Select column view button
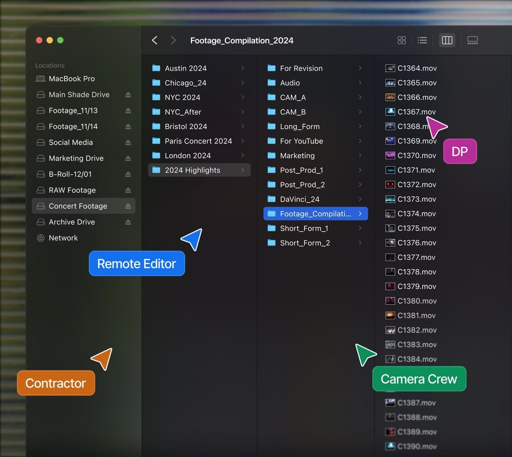 [446, 40]
